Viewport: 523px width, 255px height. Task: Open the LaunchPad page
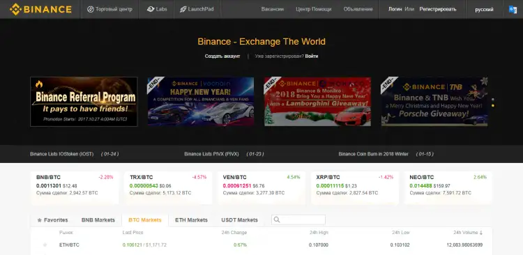click(x=197, y=9)
